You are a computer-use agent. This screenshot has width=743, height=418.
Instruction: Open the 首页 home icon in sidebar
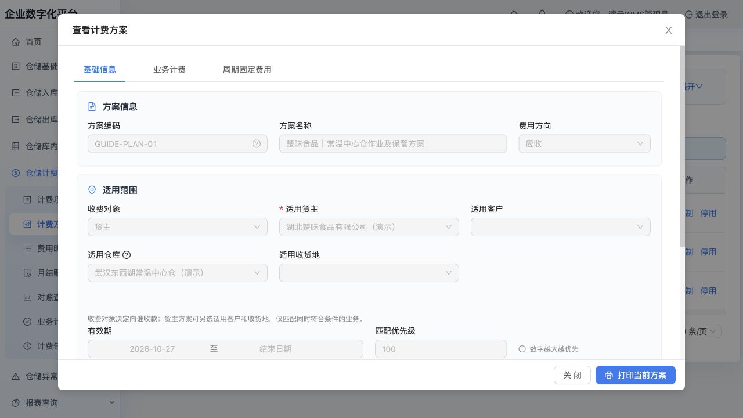click(x=16, y=42)
